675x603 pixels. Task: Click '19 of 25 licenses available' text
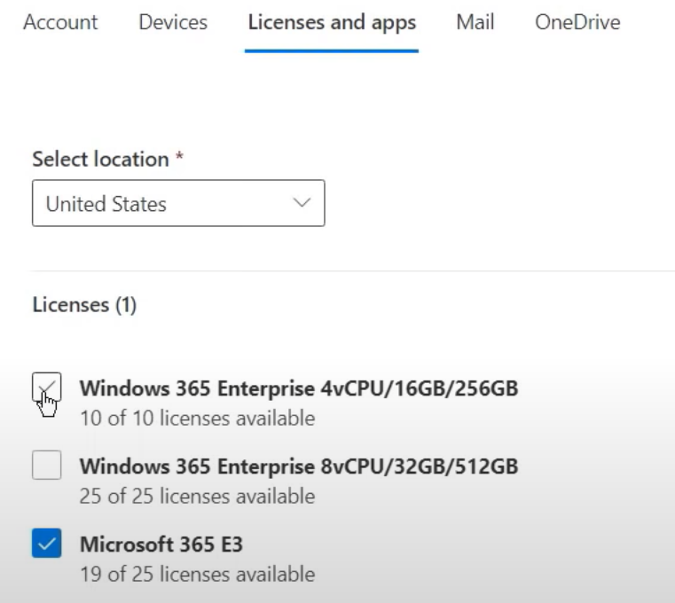(198, 574)
